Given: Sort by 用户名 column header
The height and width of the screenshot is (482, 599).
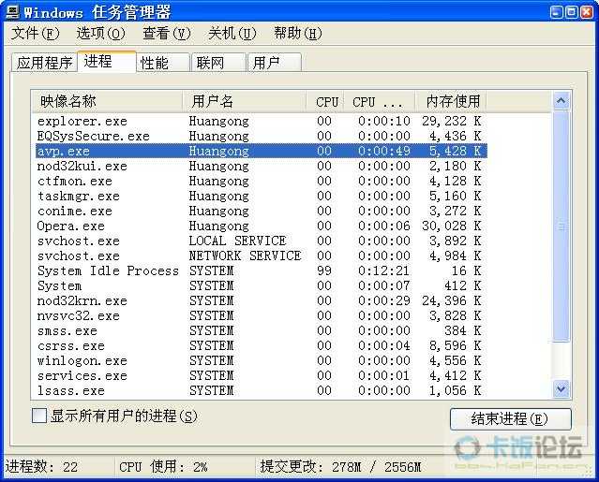Looking at the screenshot, I should 244,101.
